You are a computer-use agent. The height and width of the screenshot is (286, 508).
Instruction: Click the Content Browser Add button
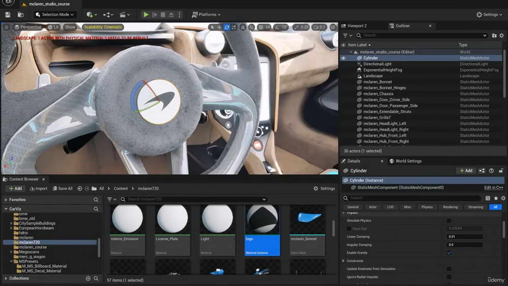tap(15, 188)
